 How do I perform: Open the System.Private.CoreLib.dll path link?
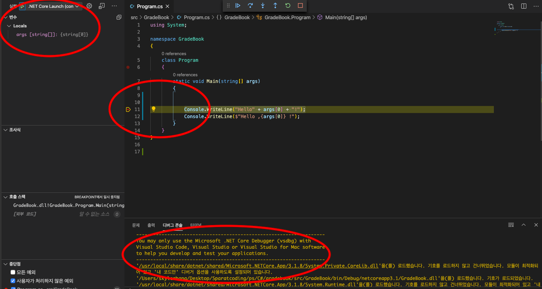tap(257, 266)
